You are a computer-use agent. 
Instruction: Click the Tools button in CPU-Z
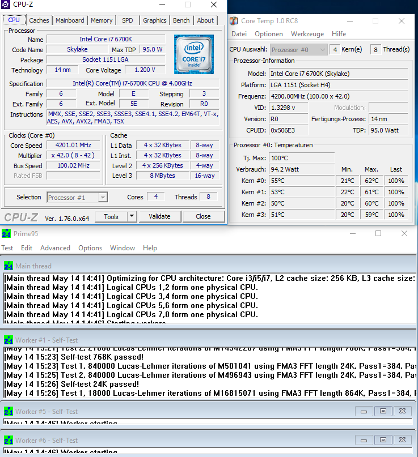tap(111, 216)
